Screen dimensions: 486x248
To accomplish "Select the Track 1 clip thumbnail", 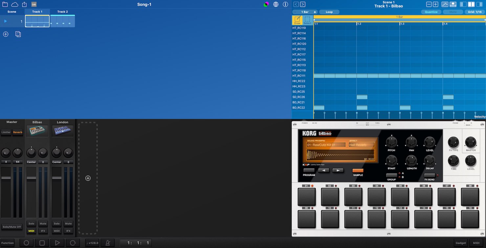I will click(x=37, y=21).
